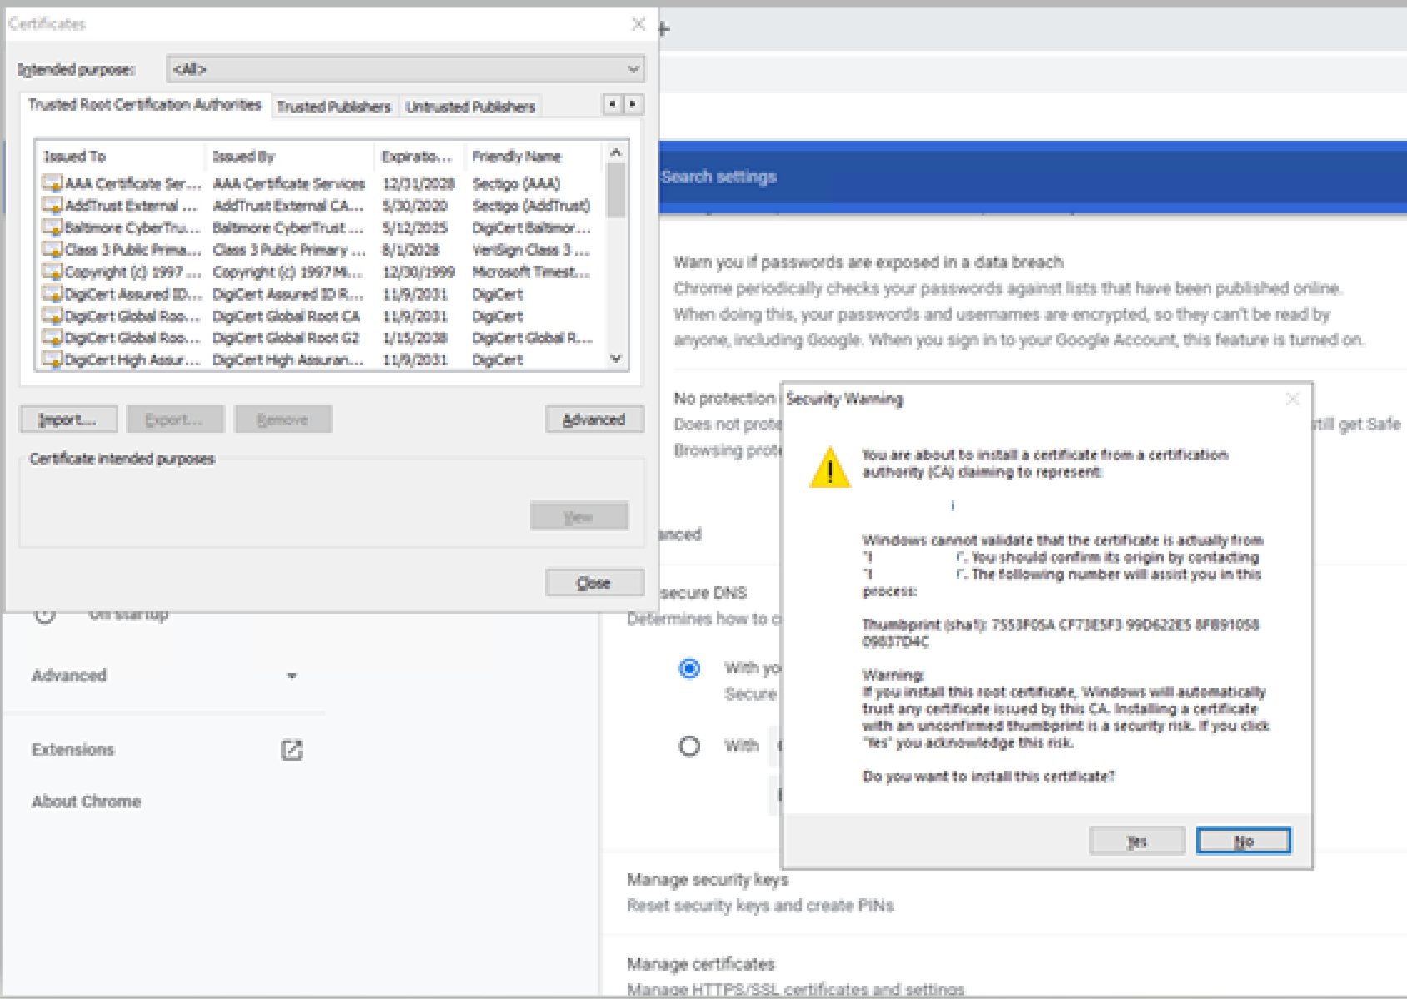This screenshot has width=1407, height=999.
Task: Click 'Warn you if passwords are exposed' heading
Action: point(868,262)
